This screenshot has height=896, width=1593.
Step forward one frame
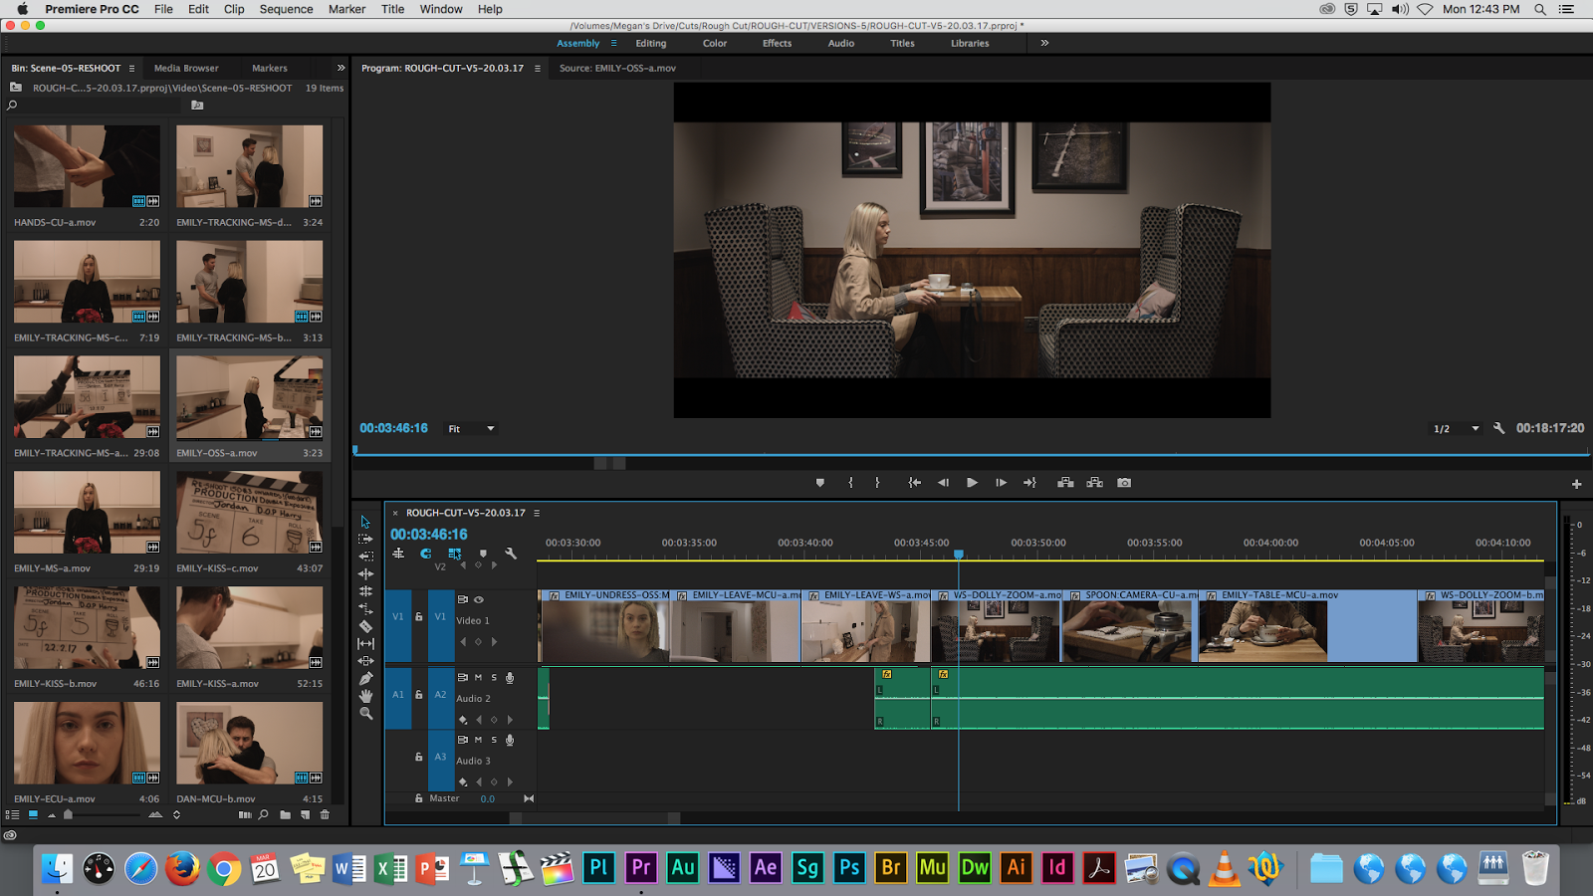[x=1001, y=483]
